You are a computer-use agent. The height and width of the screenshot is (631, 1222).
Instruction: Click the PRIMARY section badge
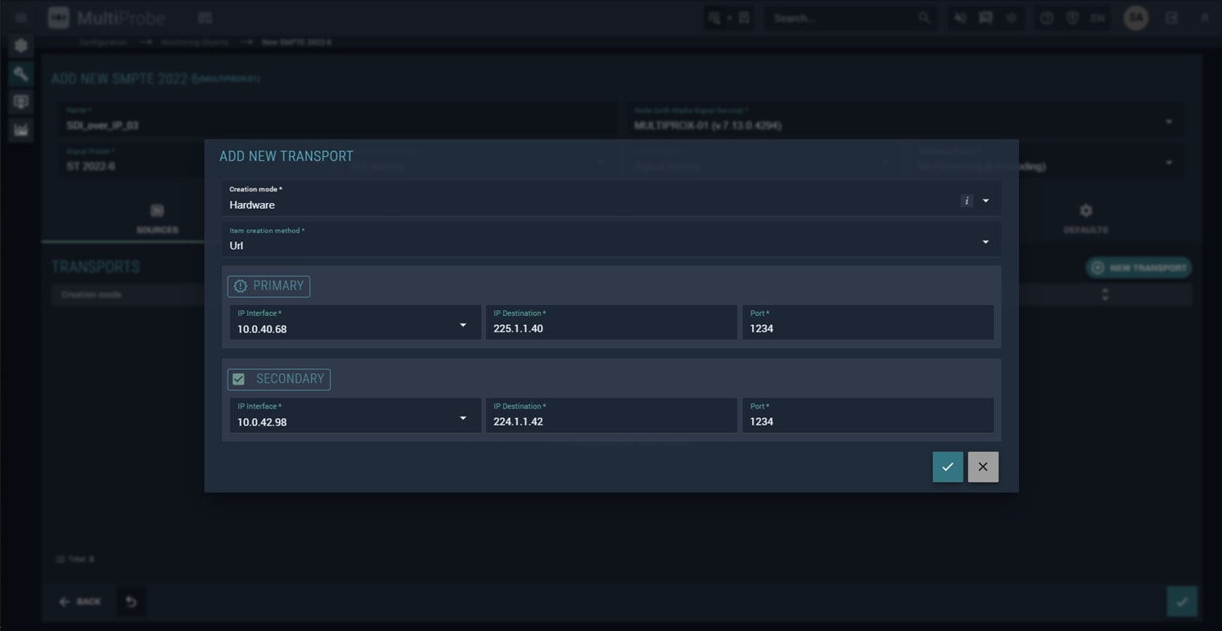click(x=268, y=286)
